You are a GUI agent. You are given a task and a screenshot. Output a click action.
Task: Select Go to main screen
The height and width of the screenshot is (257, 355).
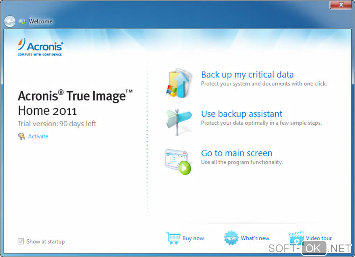coord(237,153)
